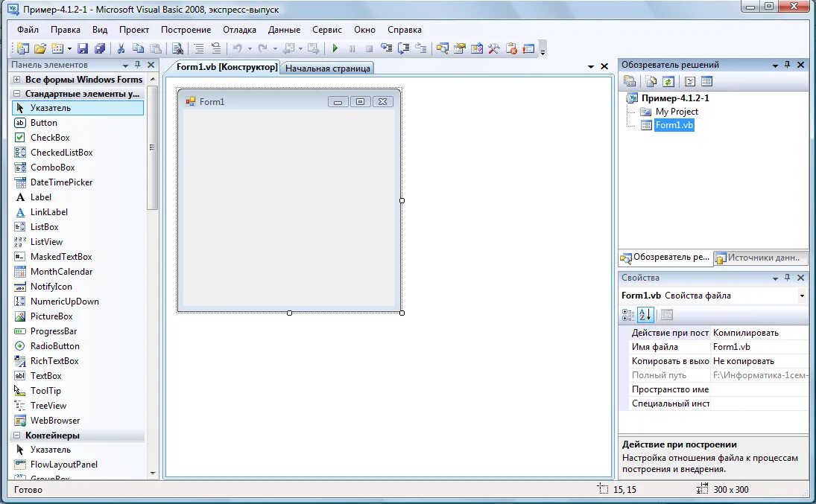This screenshot has width=816, height=504.
Task: Open the Проект menu
Action: pos(134,30)
